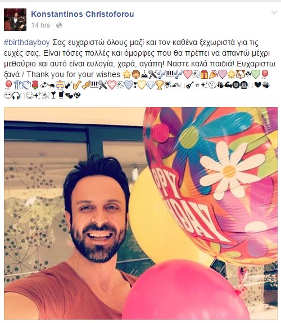
Task: Open Konstantinos Christoforou profile name link
Action: 83,14
